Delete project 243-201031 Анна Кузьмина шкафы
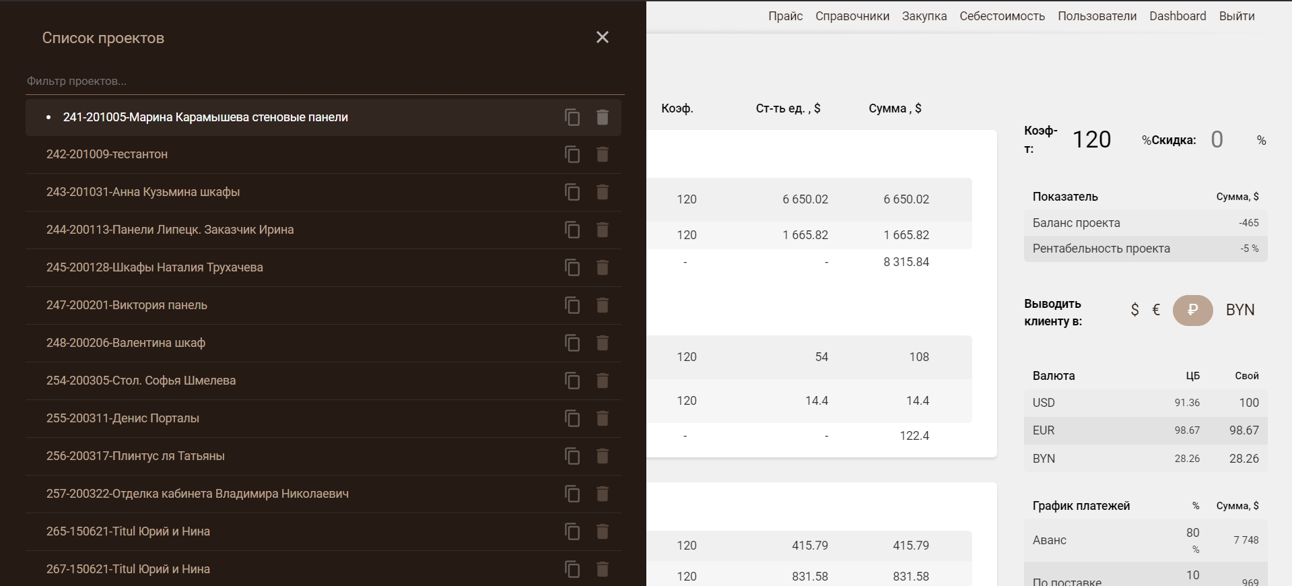The width and height of the screenshot is (1292, 586). [x=603, y=193]
